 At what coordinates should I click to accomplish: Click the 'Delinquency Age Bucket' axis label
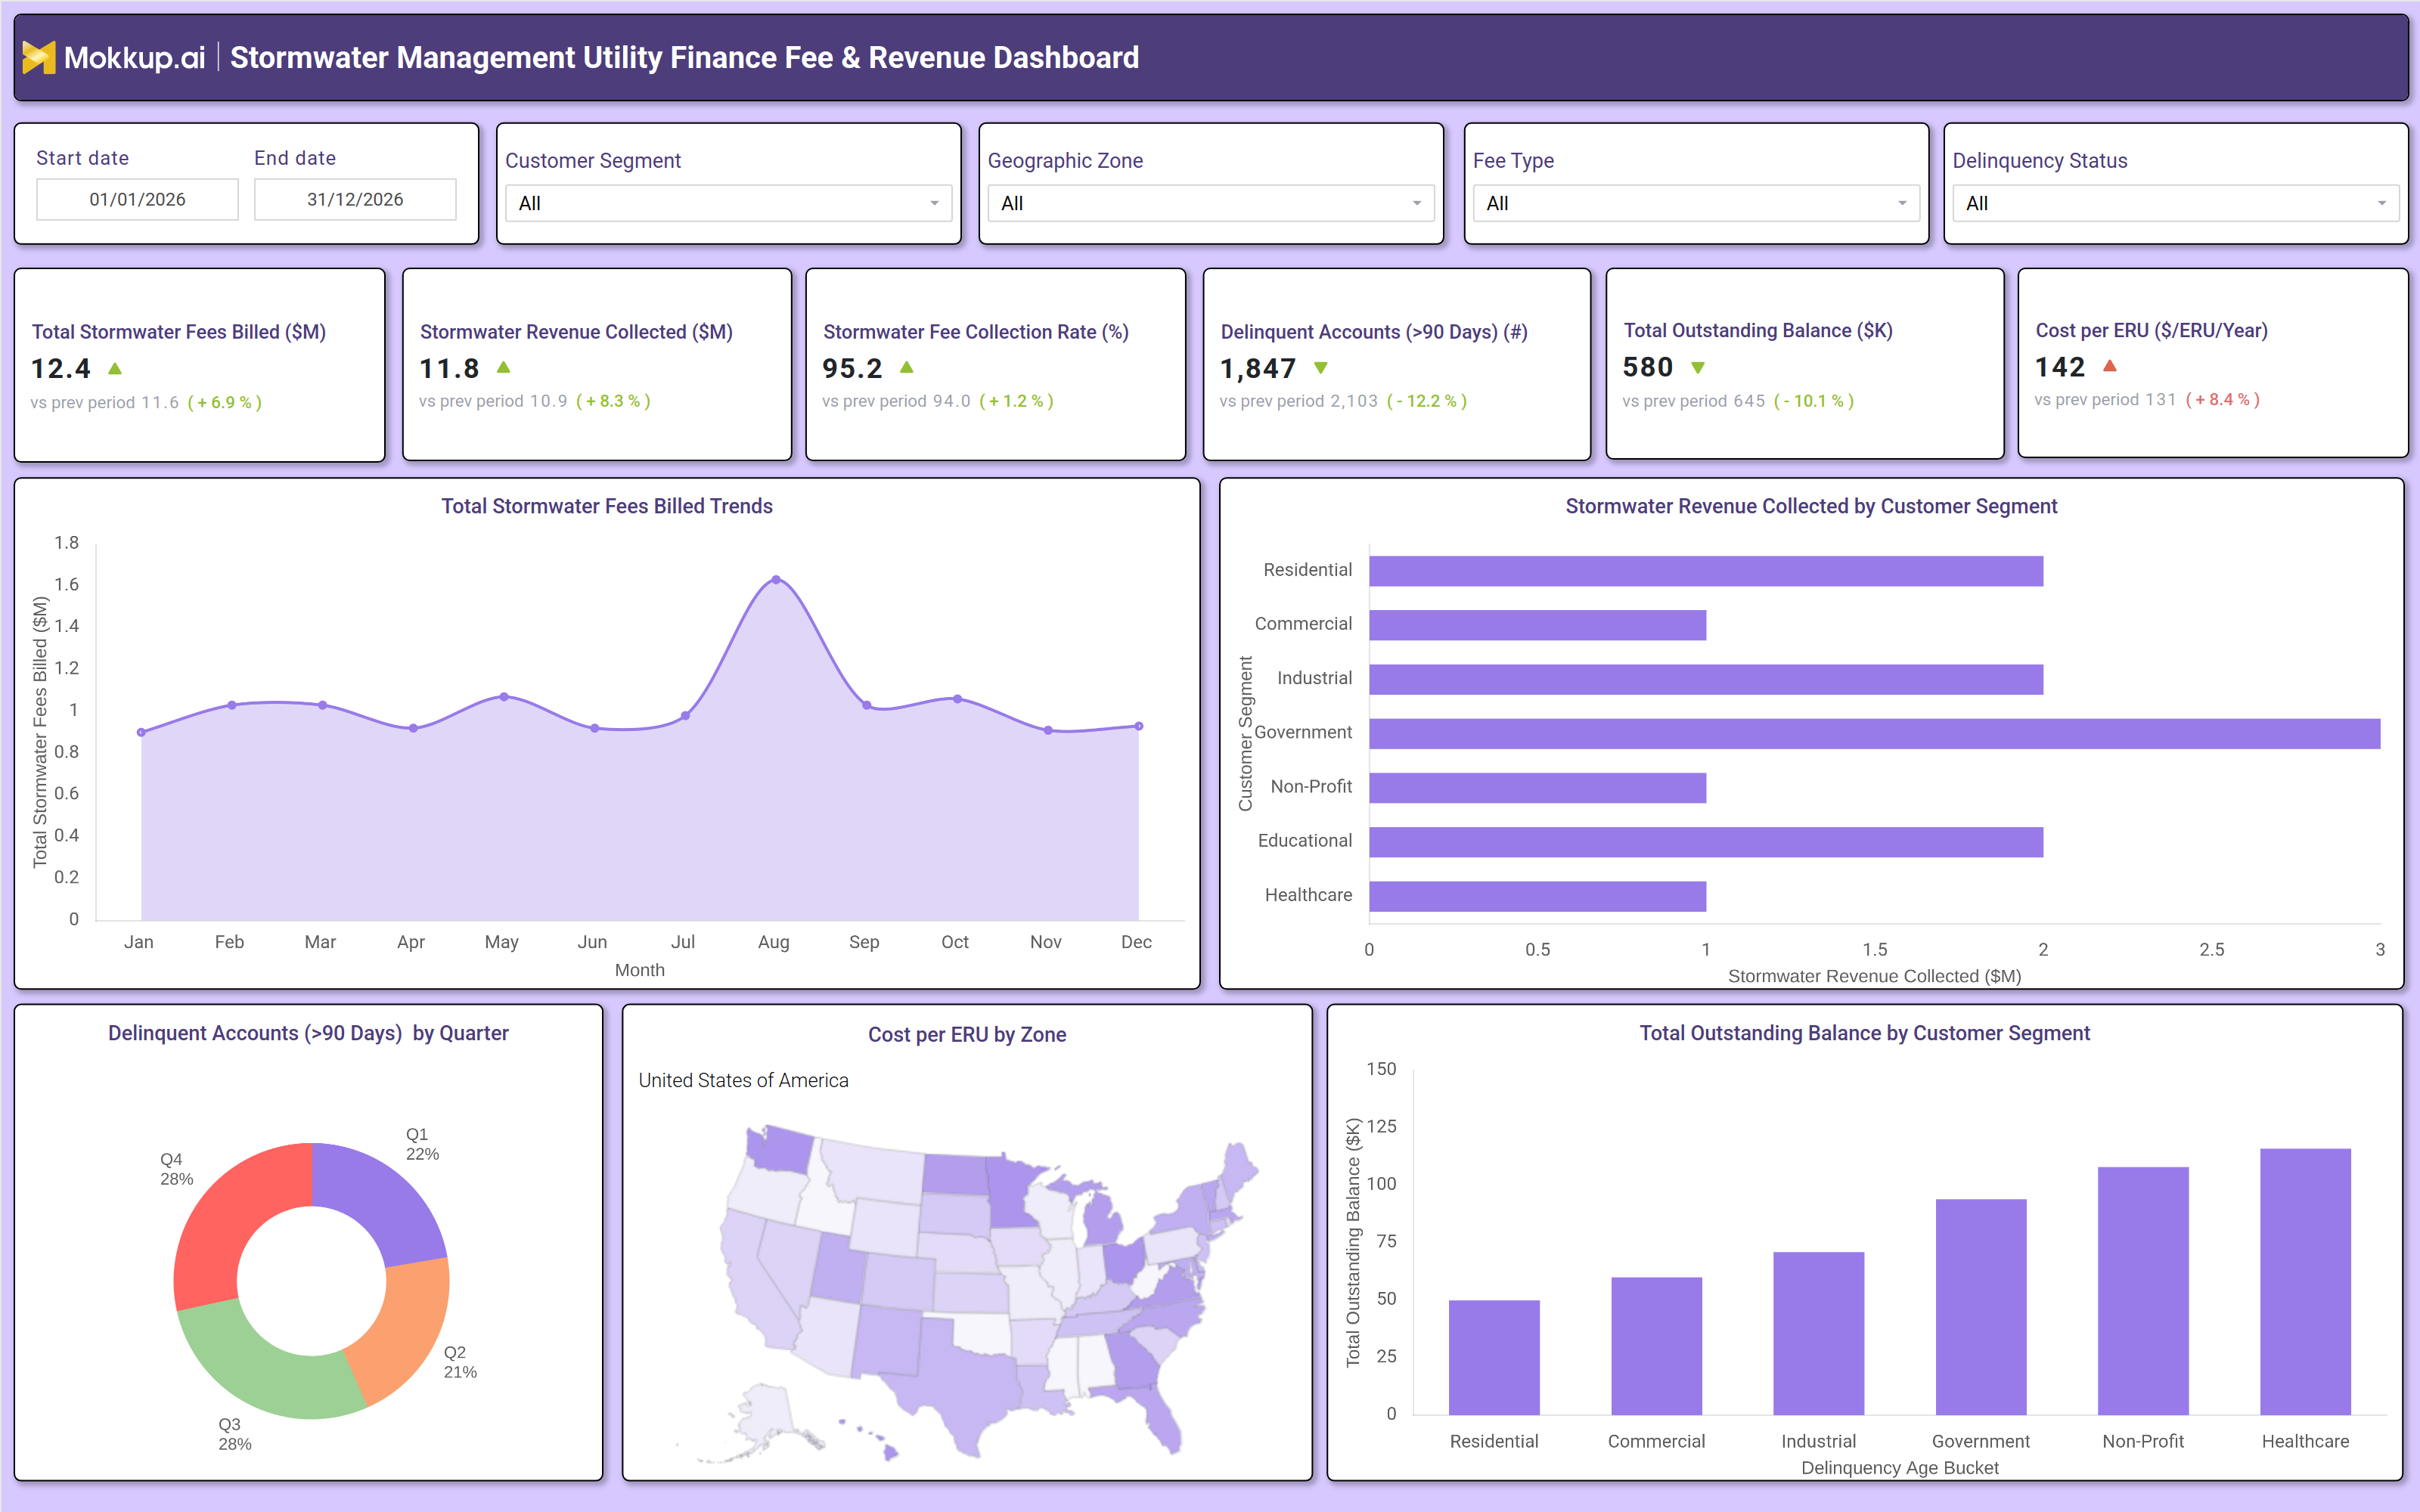tap(1899, 1468)
